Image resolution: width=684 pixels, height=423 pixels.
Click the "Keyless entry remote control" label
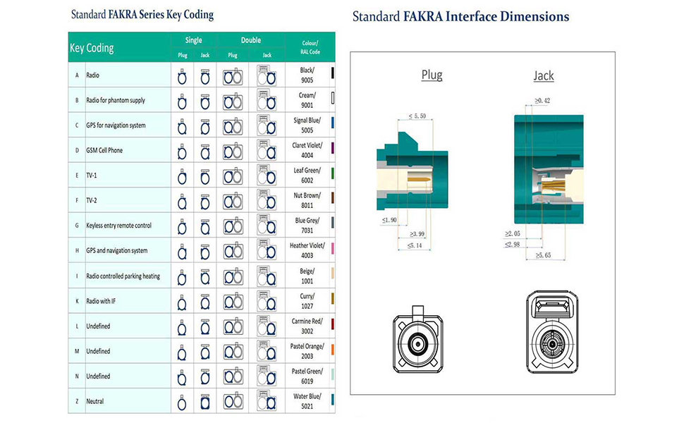(118, 226)
